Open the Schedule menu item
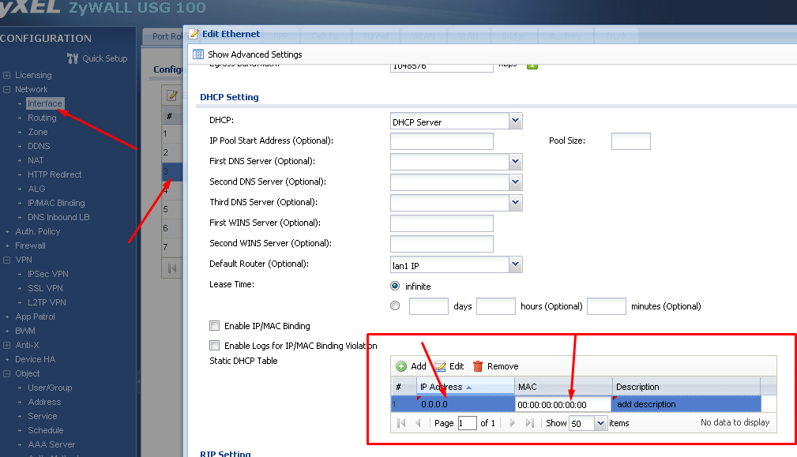Image resolution: width=797 pixels, height=457 pixels. pyautogui.click(x=46, y=431)
